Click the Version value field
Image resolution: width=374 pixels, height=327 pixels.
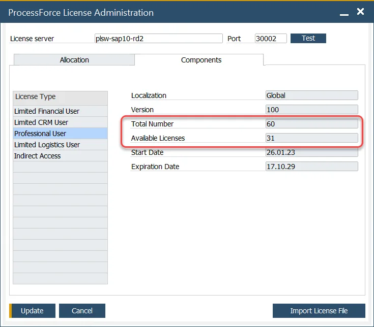tap(311, 110)
